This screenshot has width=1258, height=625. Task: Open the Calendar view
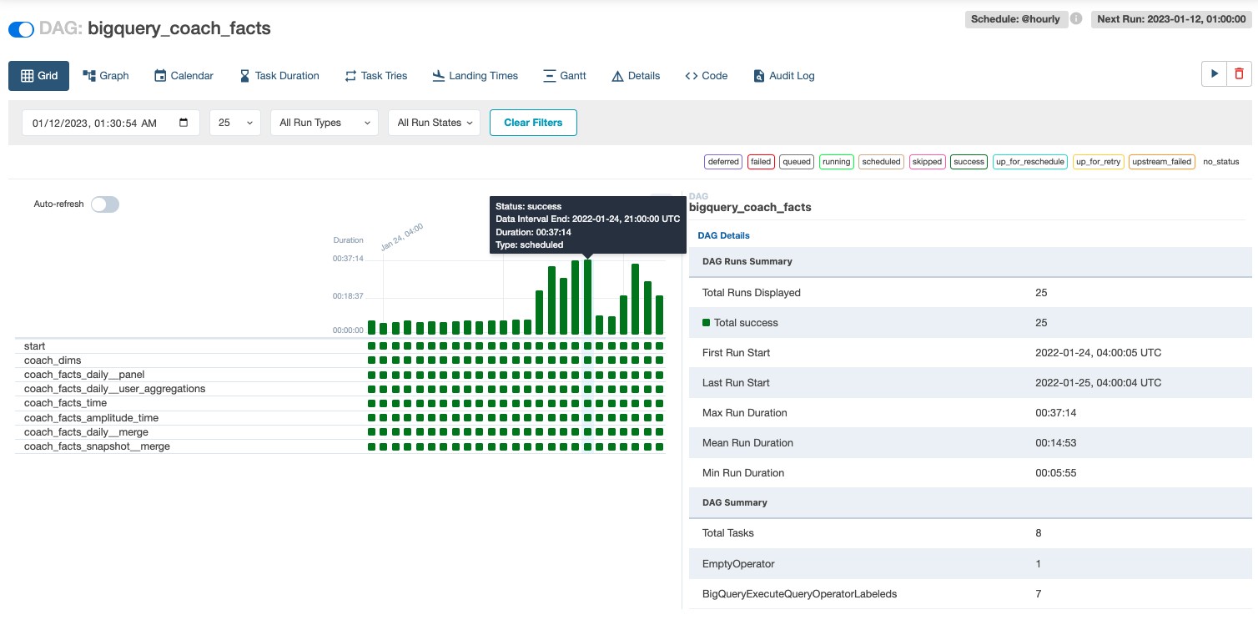click(x=184, y=76)
